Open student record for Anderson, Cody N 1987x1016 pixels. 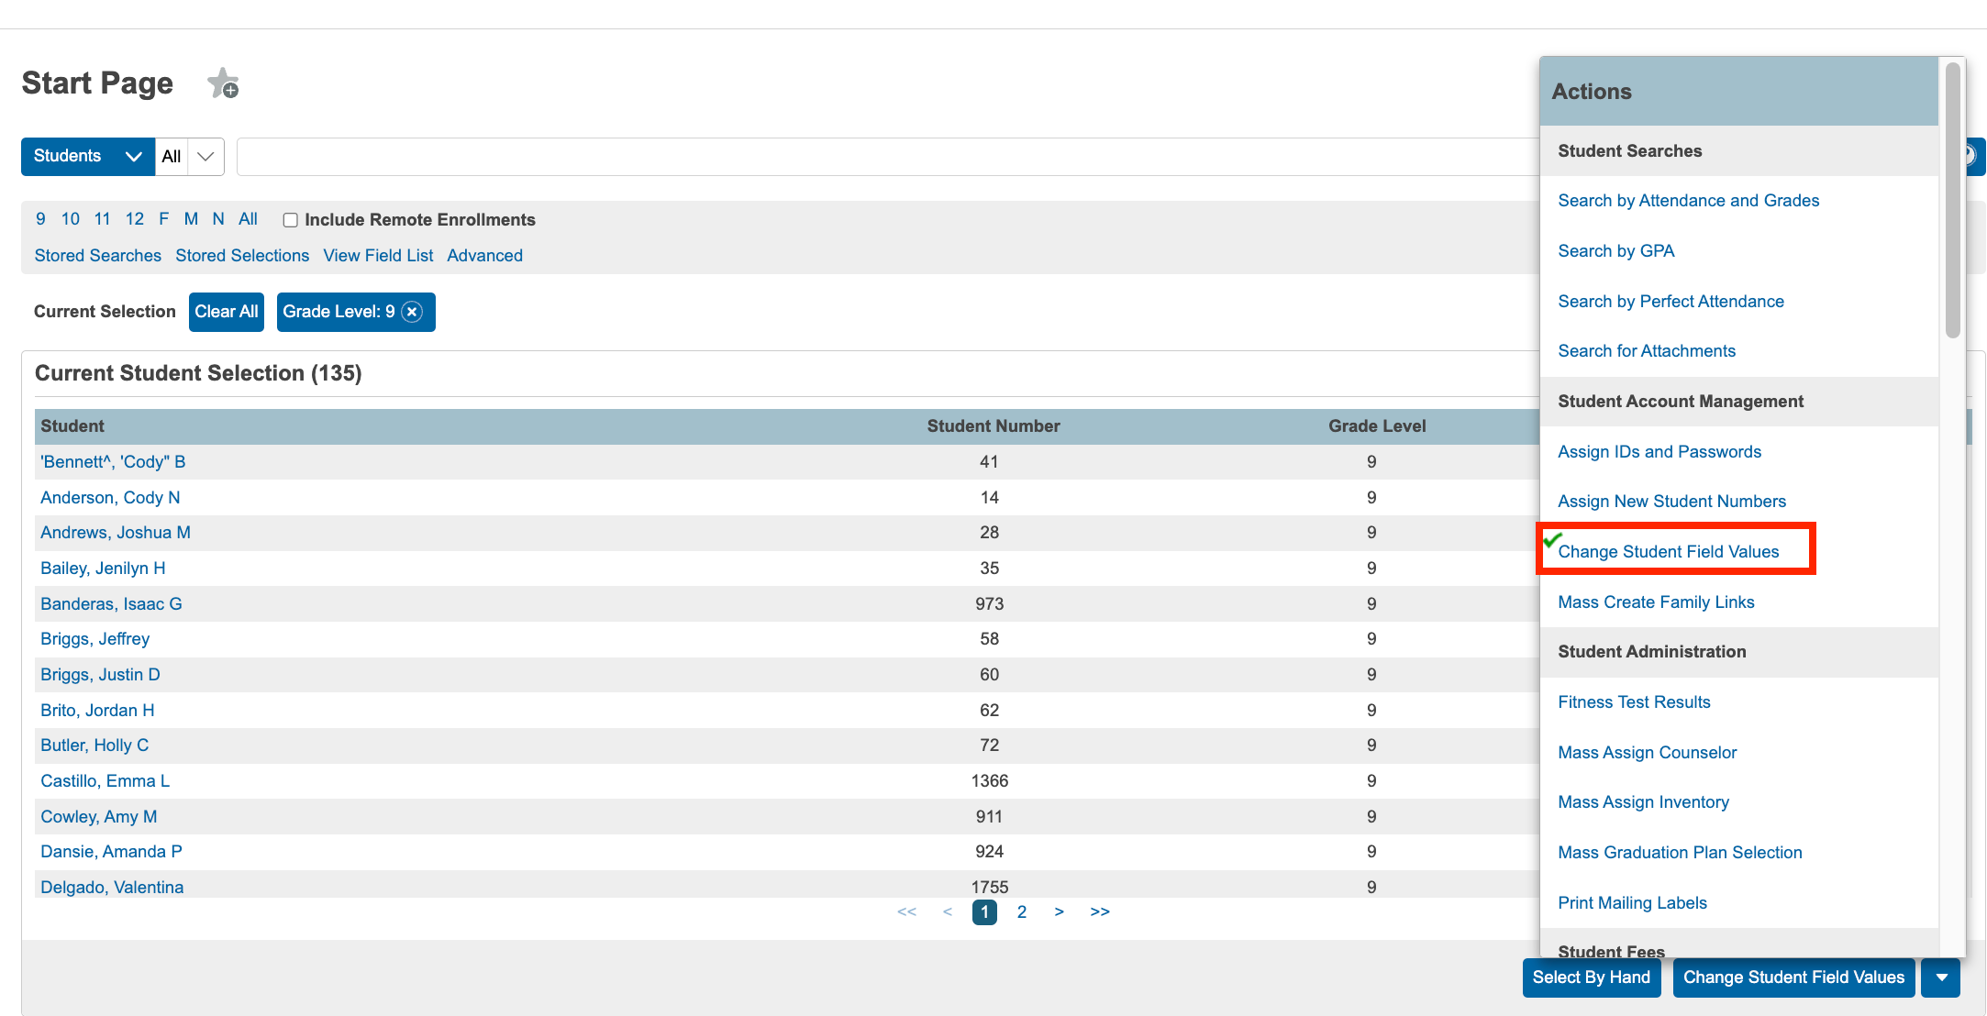click(109, 497)
